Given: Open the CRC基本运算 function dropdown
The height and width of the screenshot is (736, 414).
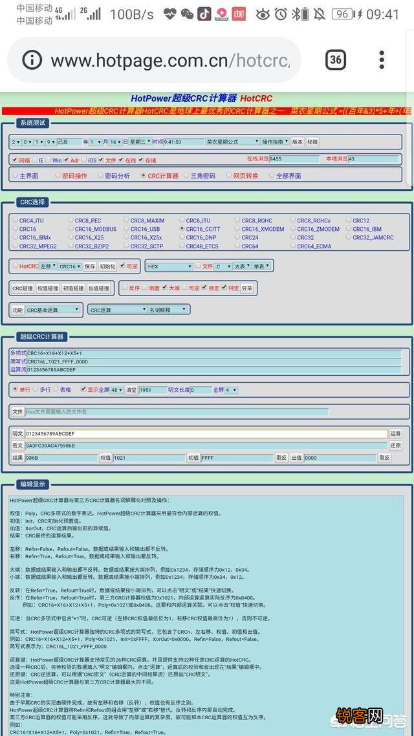Looking at the screenshot, I should [53, 310].
